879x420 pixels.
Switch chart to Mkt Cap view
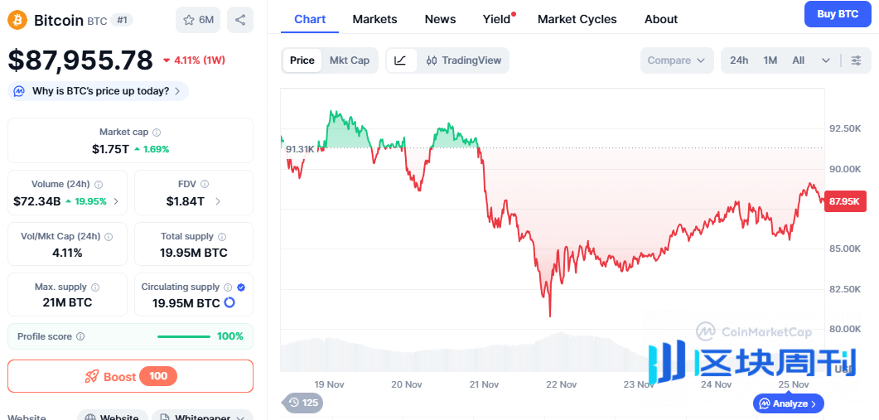350,60
